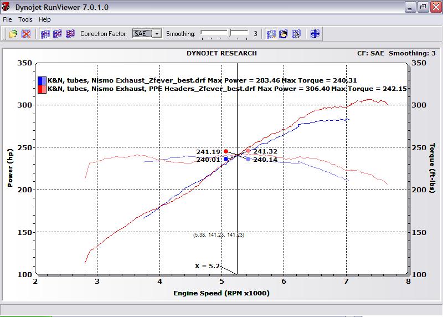
Task: Click the '(5.38, 141.23, 141.23)' coordinate readout
Action: coord(219,235)
